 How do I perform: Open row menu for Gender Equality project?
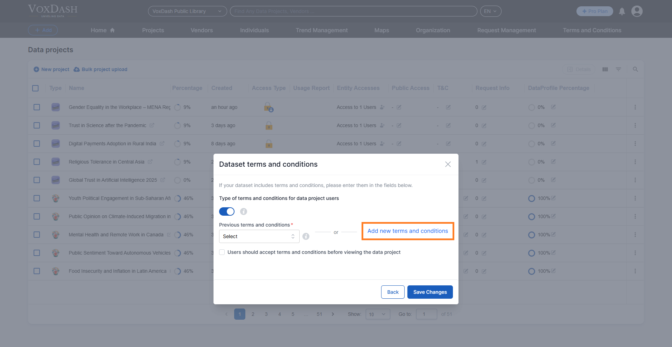(635, 107)
